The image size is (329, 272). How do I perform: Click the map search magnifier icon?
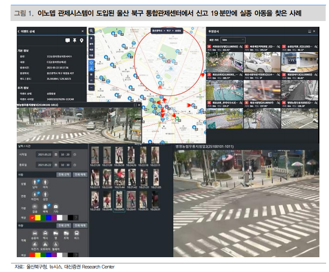click(x=91, y=31)
